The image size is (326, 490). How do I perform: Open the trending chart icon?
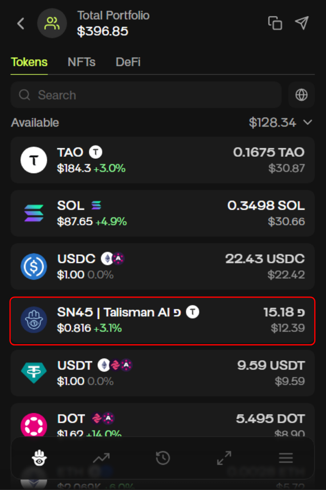pyautogui.click(x=101, y=458)
